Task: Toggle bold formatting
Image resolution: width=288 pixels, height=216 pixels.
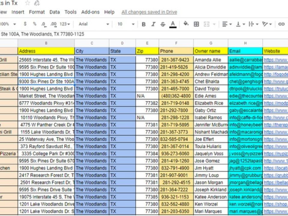Action: click(144, 24)
